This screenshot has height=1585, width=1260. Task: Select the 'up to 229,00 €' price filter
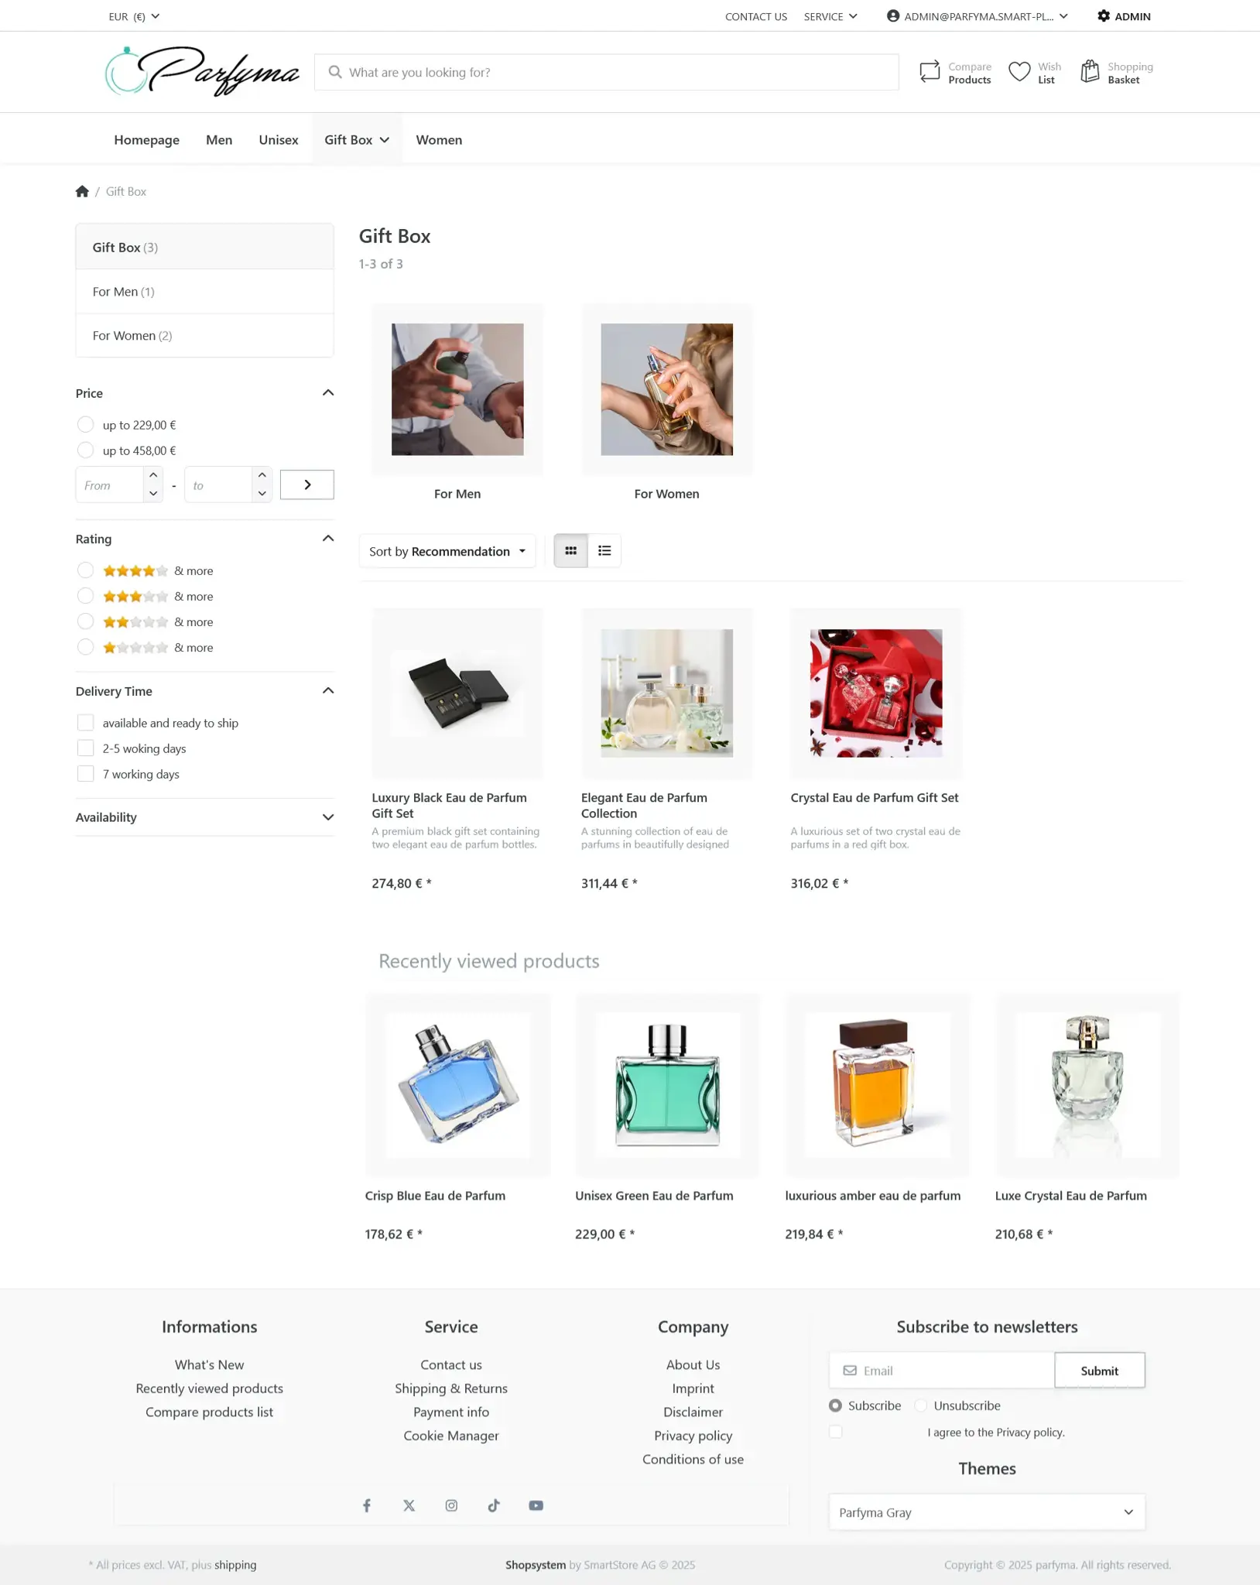tap(85, 425)
